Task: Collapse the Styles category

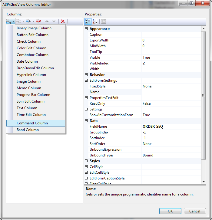Action: tap(86, 161)
